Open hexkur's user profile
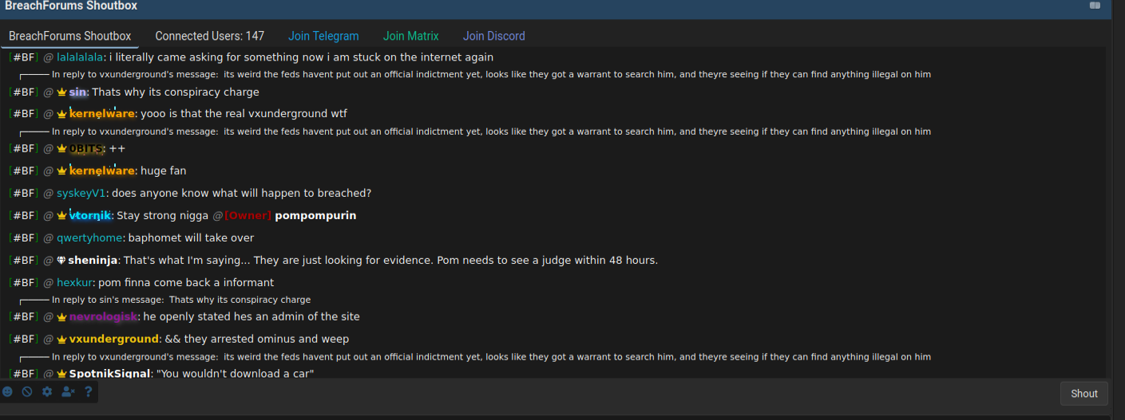This screenshot has height=420, width=1125. (74, 282)
